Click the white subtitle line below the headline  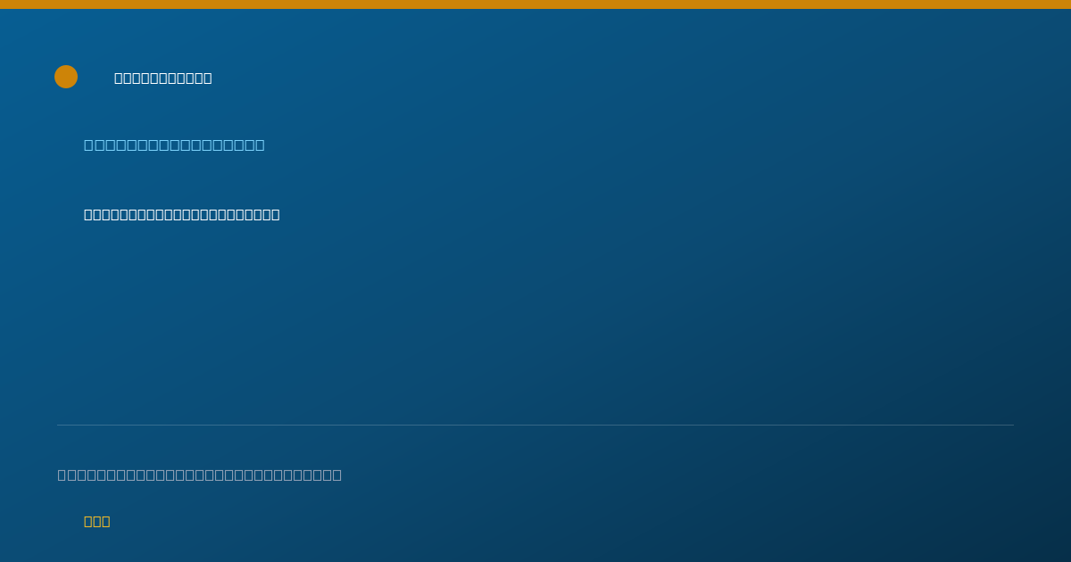182,214
